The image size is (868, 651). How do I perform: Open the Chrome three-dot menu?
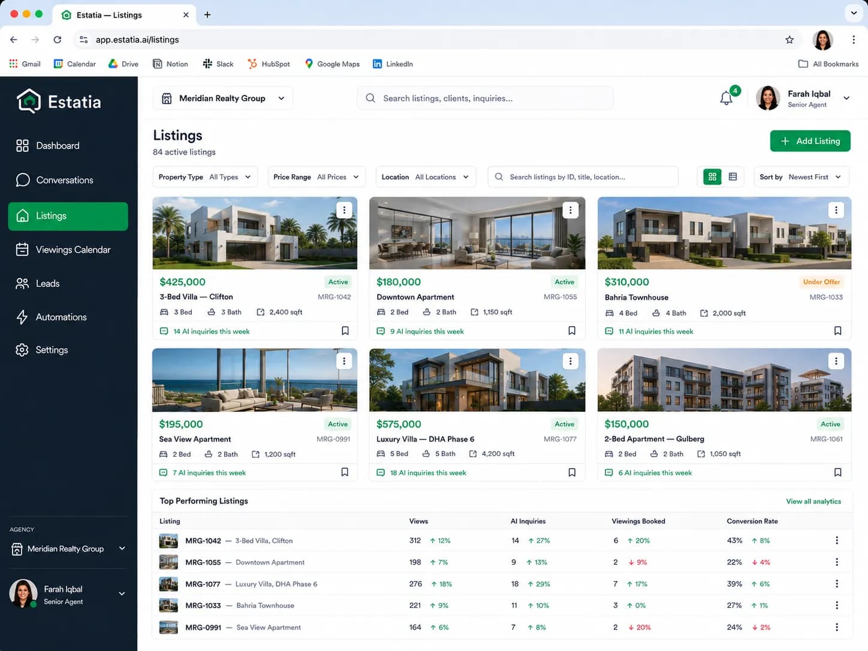point(854,40)
